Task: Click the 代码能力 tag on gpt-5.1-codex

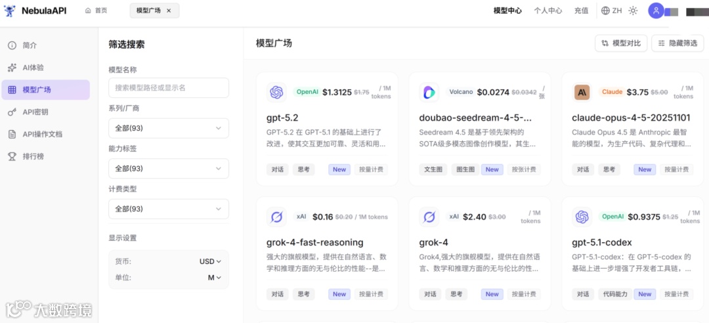Action: [615, 294]
